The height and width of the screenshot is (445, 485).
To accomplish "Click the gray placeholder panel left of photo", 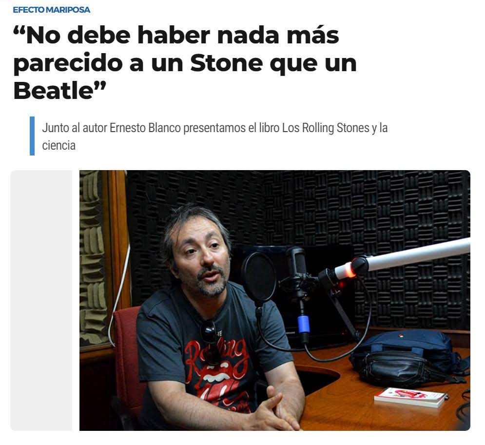I will point(41,300).
